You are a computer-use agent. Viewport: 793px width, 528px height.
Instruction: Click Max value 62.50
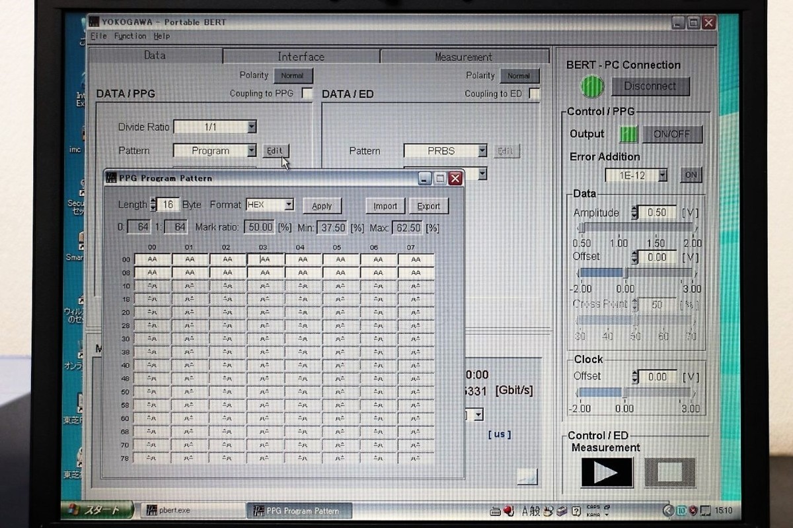[x=407, y=227]
